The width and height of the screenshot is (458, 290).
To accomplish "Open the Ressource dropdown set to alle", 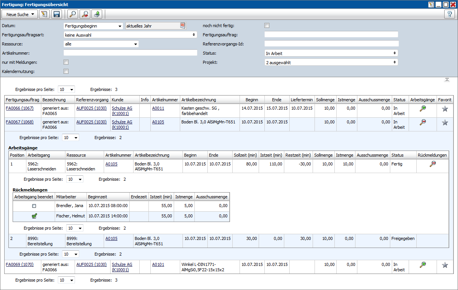I will click(x=101, y=44).
